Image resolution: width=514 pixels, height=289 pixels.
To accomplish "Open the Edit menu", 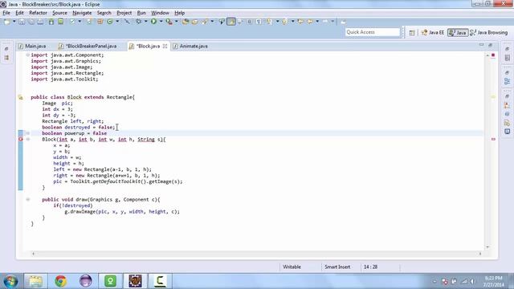I will [19, 13].
